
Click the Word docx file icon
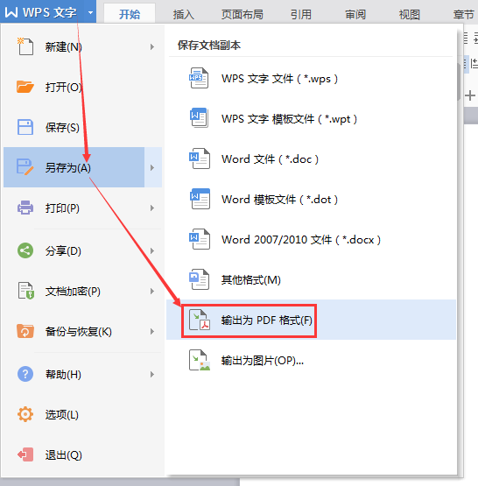point(200,239)
